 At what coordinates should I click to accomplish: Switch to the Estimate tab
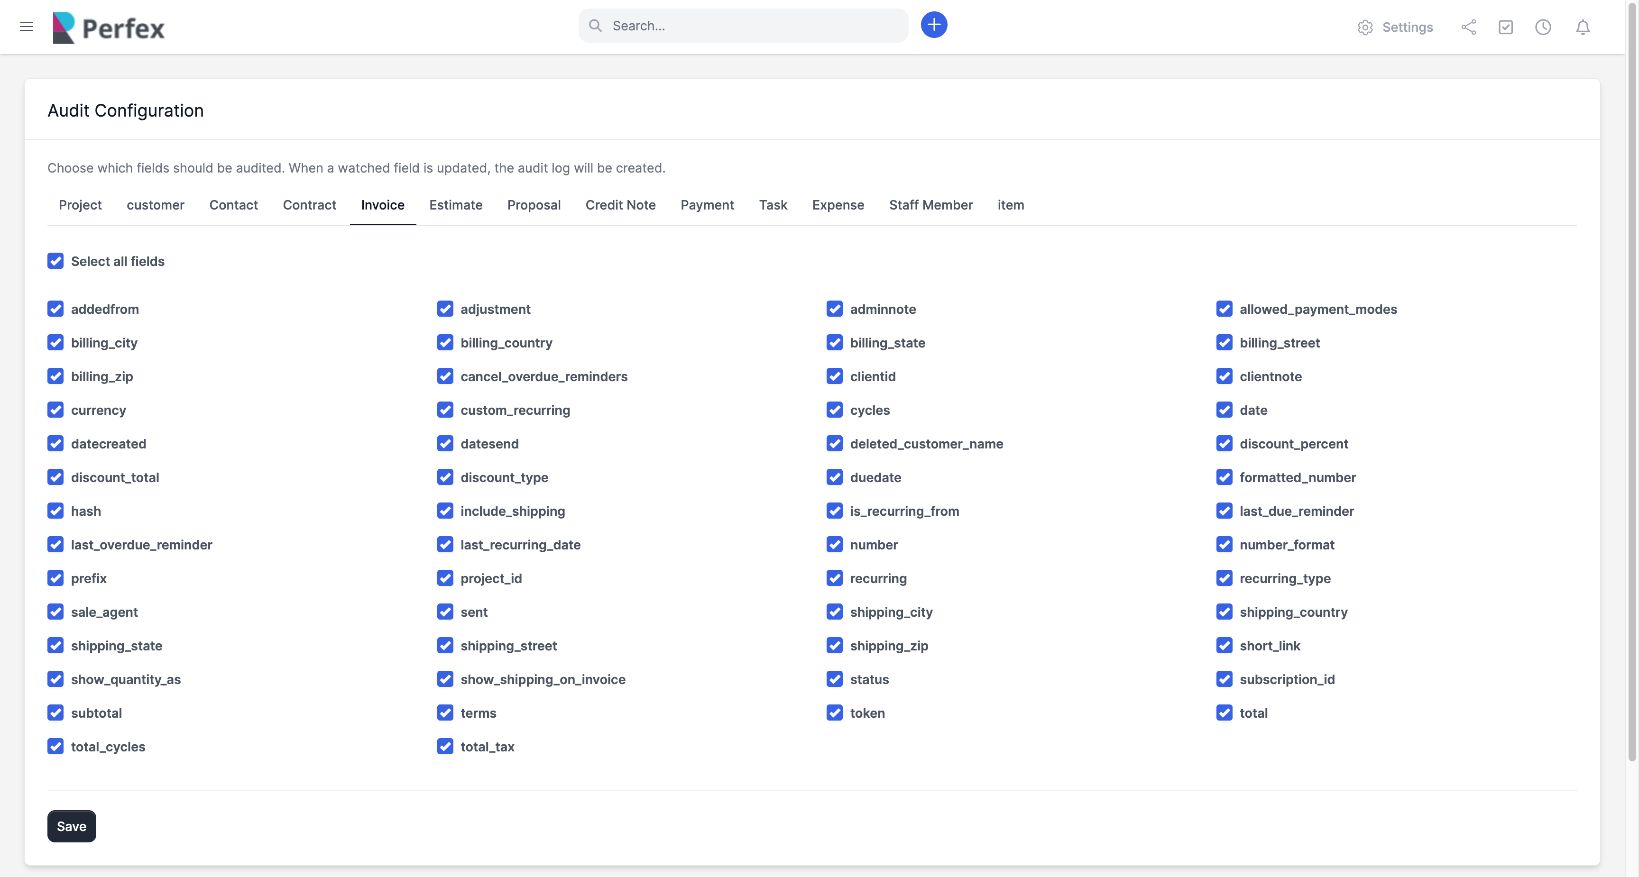pyautogui.click(x=456, y=205)
